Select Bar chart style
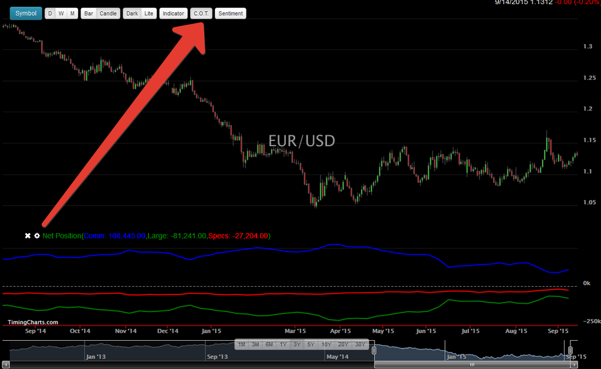Image resolution: width=601 pixels, height=369 pixels. [89, 14]
